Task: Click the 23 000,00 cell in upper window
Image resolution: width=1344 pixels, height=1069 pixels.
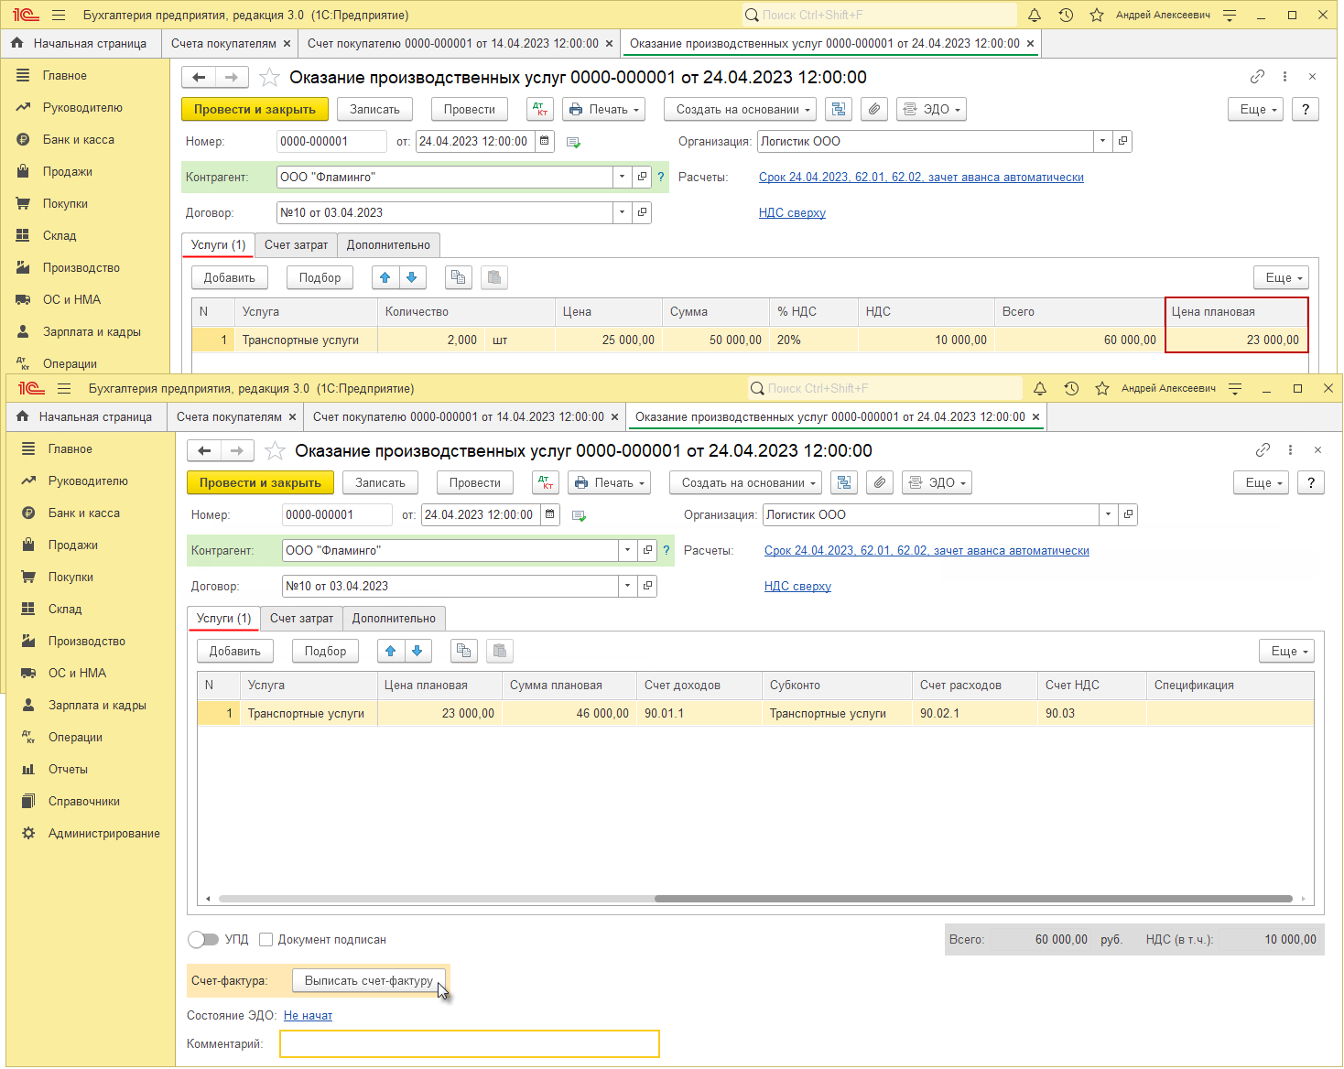Action: coord(1236,340)
